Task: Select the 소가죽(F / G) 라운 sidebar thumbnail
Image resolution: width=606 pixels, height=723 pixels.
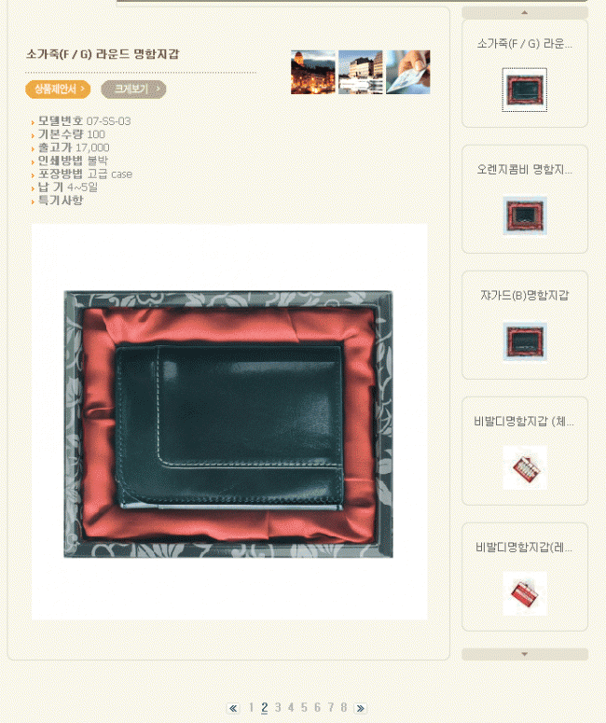Action: 525,90
